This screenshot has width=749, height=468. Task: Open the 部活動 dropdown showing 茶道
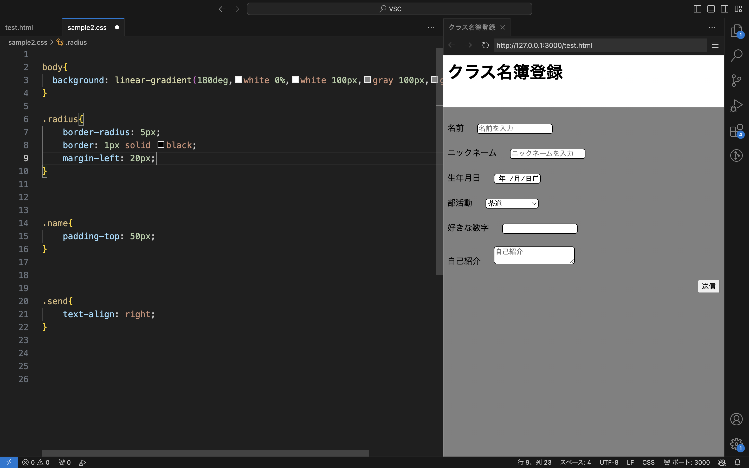click(x=511, y=203)
